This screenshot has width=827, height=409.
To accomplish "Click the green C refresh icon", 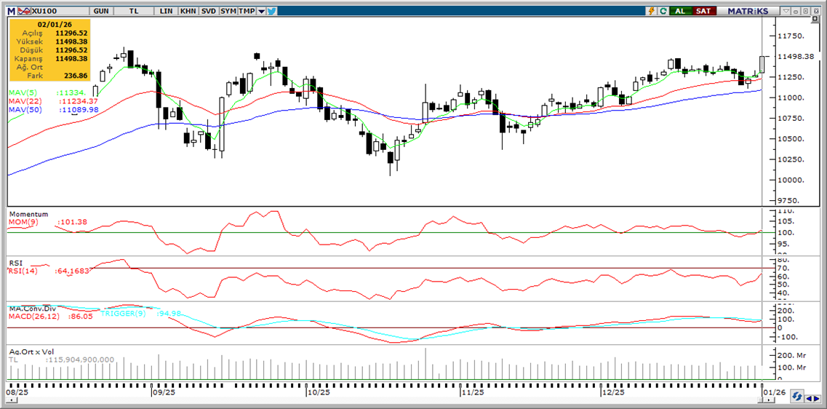I will tap(663, 11).
